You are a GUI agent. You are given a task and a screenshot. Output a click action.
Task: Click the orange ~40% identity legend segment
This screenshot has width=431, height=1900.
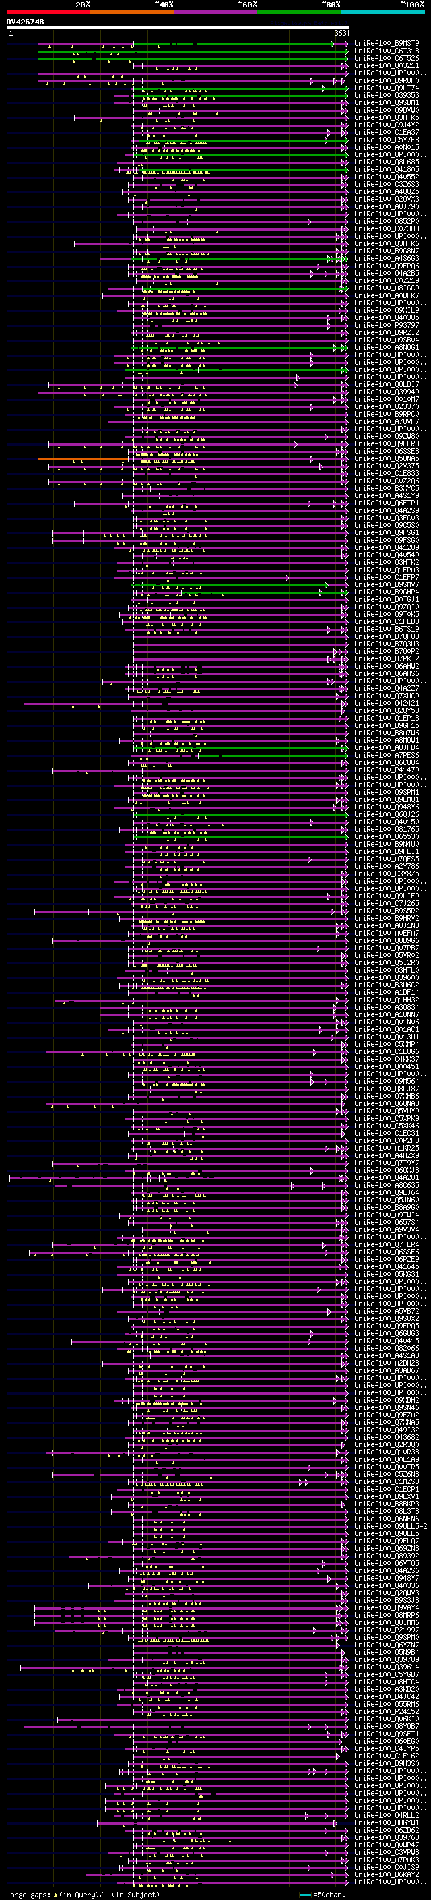click(132, 12)
